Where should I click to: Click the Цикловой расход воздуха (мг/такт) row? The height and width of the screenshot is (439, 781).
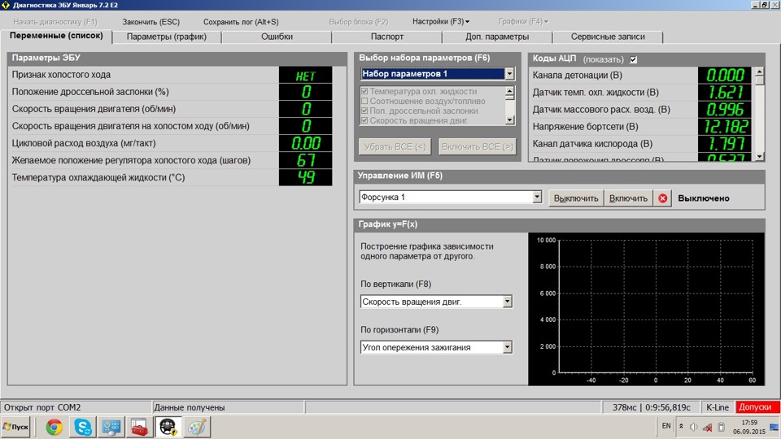(172, 143)
